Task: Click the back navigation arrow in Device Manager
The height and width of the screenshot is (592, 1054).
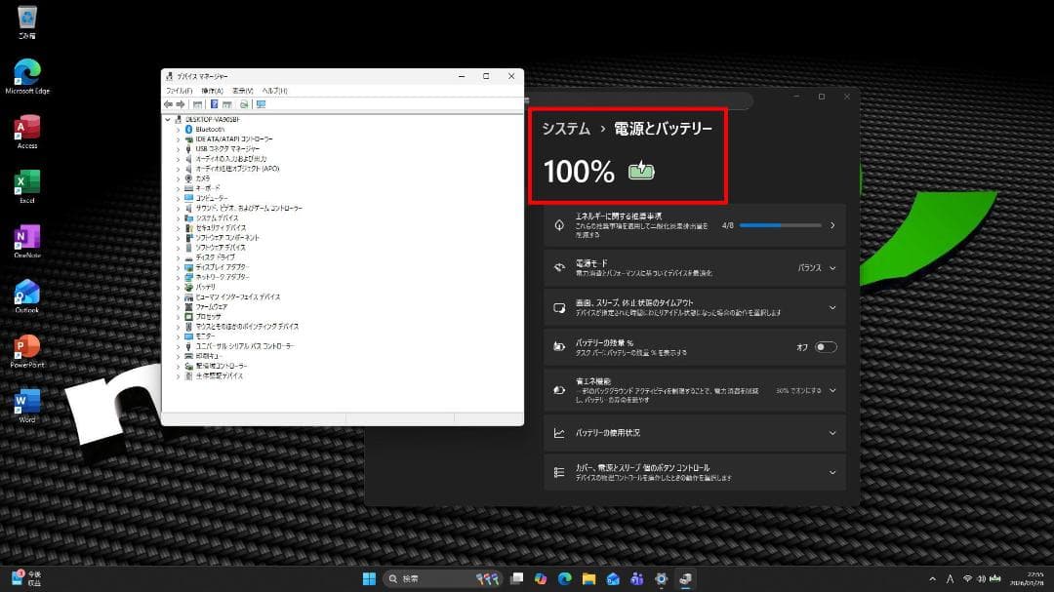Action: 169,104
